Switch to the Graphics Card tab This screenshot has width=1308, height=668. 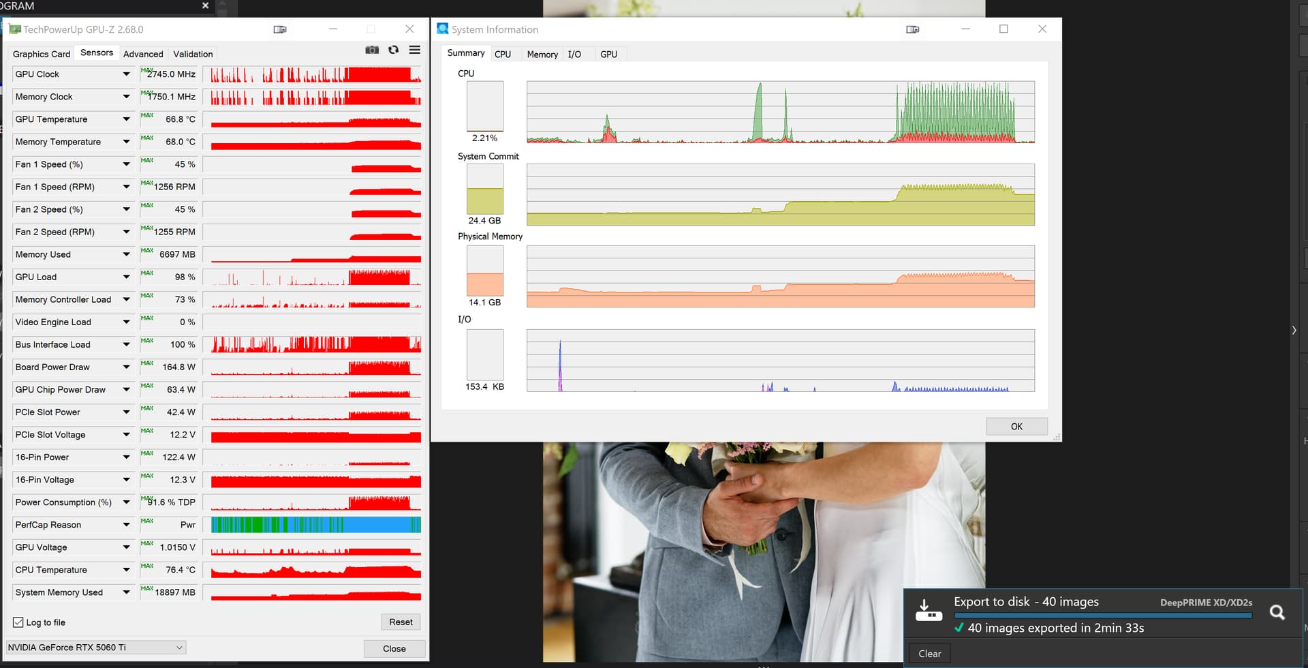(42, 54)
